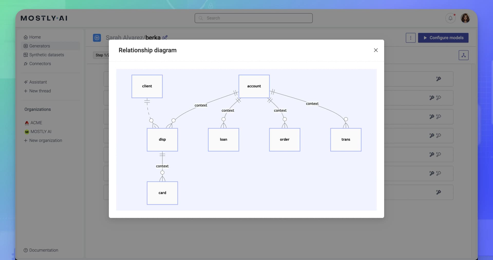
Task: Open the Synthetic datasets section
Action: coord(46,55)
